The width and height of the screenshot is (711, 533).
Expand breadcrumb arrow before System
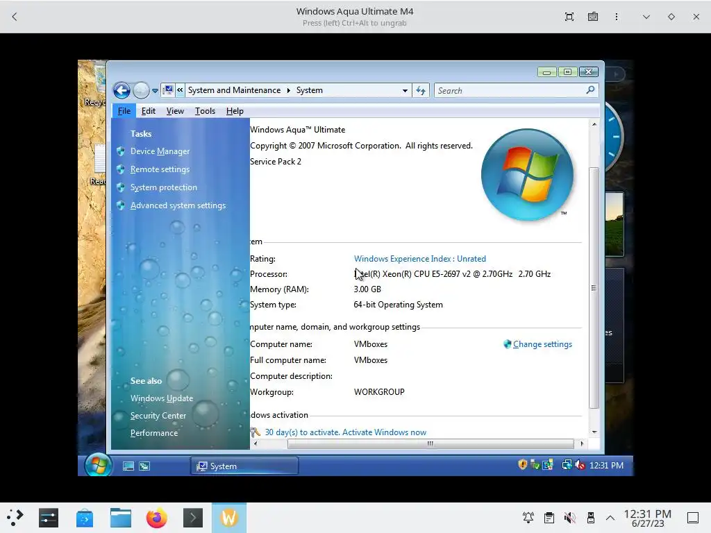point(288,90)
